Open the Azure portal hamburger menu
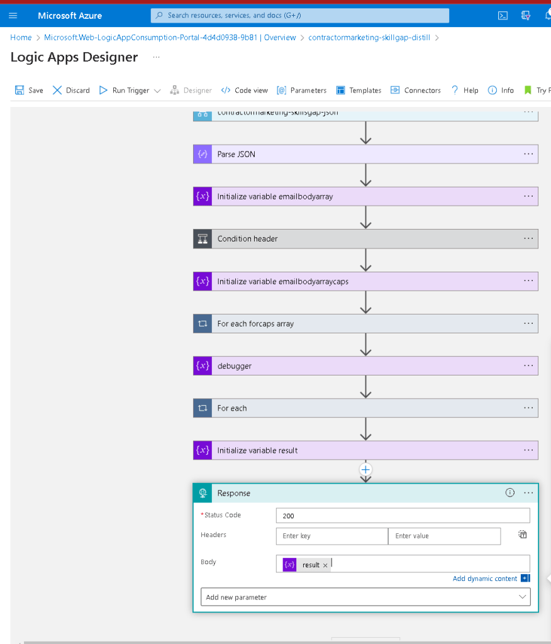This screenshot has width=551, height=644. (13, 16)
